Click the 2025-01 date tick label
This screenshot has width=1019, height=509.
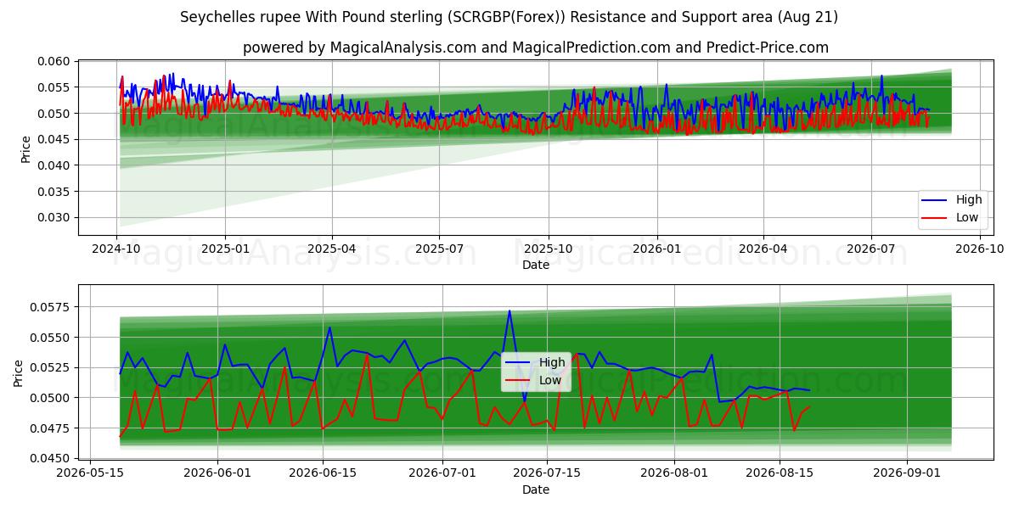(225, 249)
